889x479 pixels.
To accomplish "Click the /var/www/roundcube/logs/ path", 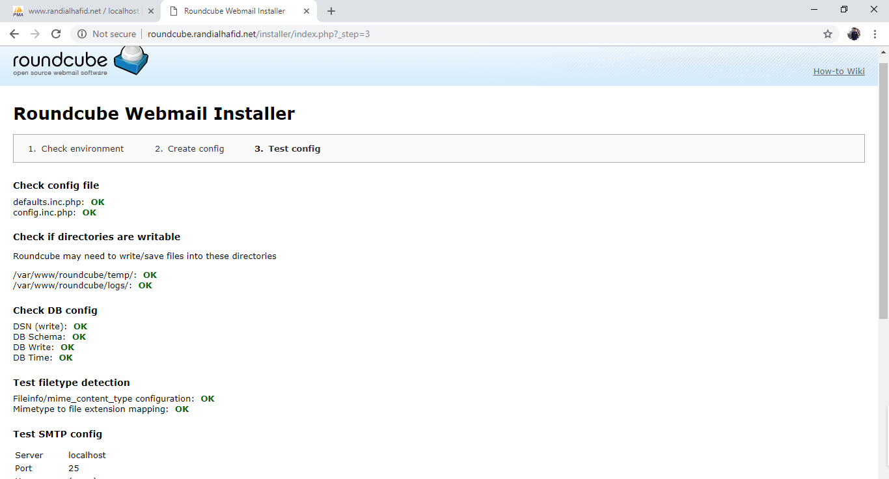I will pyautogui.click(x=73, y=286).
